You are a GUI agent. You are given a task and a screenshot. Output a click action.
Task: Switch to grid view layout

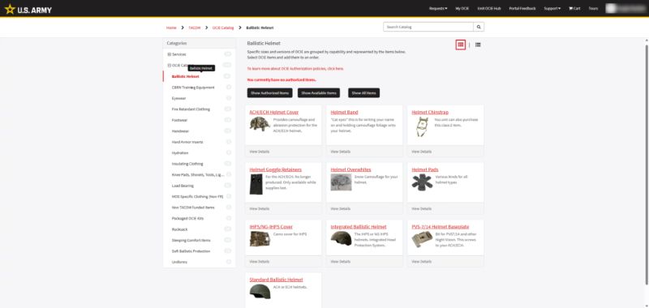click(460, 45)
